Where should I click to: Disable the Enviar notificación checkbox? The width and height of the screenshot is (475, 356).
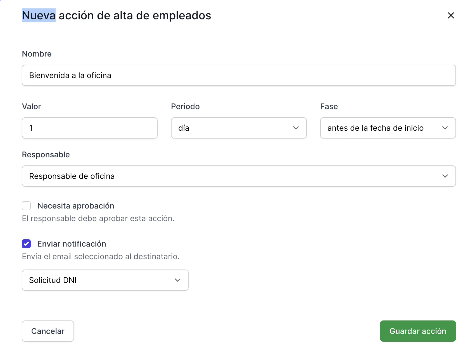[x=26, y=244]
